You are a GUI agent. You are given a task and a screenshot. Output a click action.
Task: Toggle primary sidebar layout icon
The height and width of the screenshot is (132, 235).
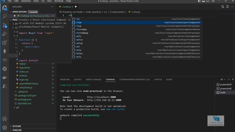point(199,1)
